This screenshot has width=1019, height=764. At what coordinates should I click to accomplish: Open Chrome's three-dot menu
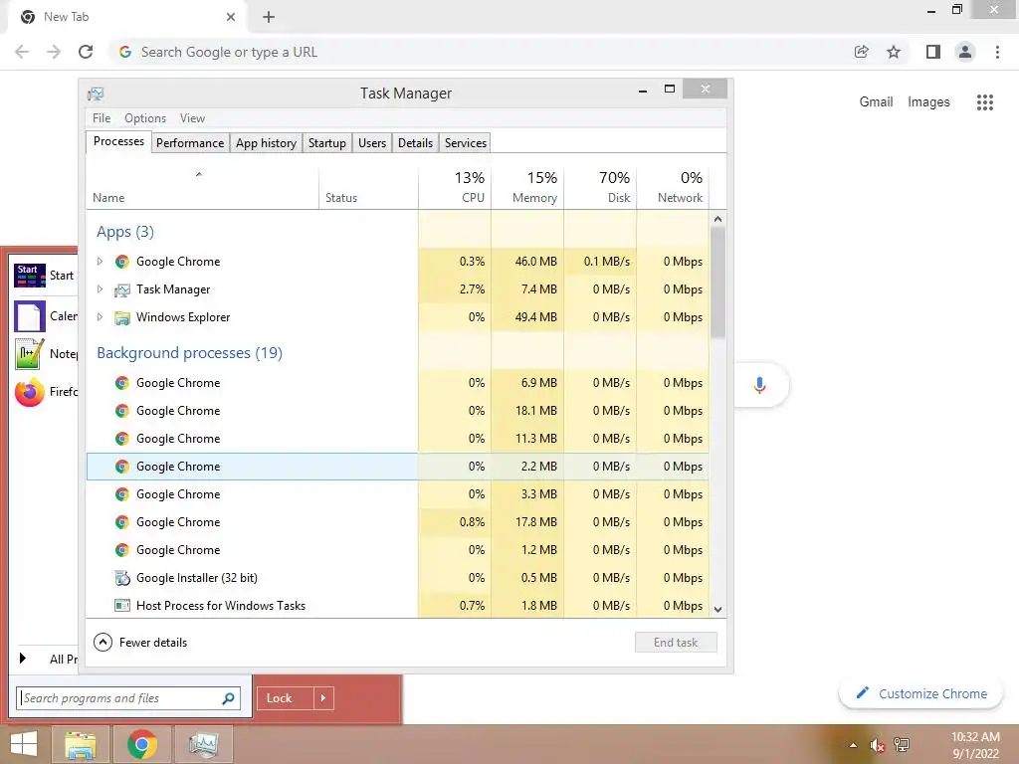[997, 52]
